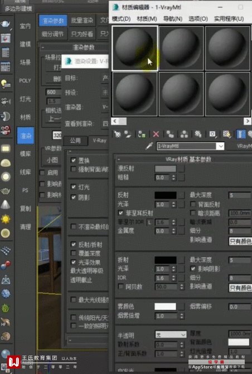
Task: Click the green plant icon in left toolbar
Action: [x=5, y=308]
